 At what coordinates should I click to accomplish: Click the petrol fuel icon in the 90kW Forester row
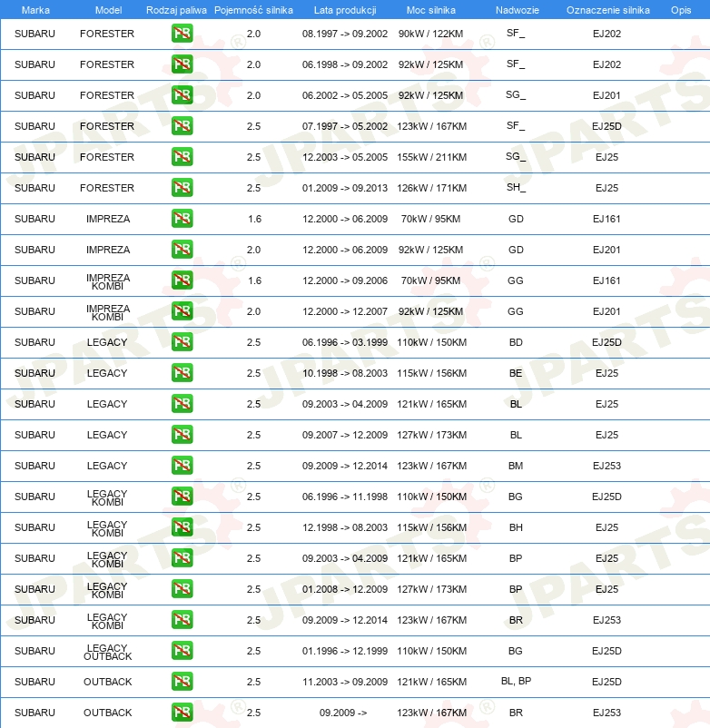[182, 34]
